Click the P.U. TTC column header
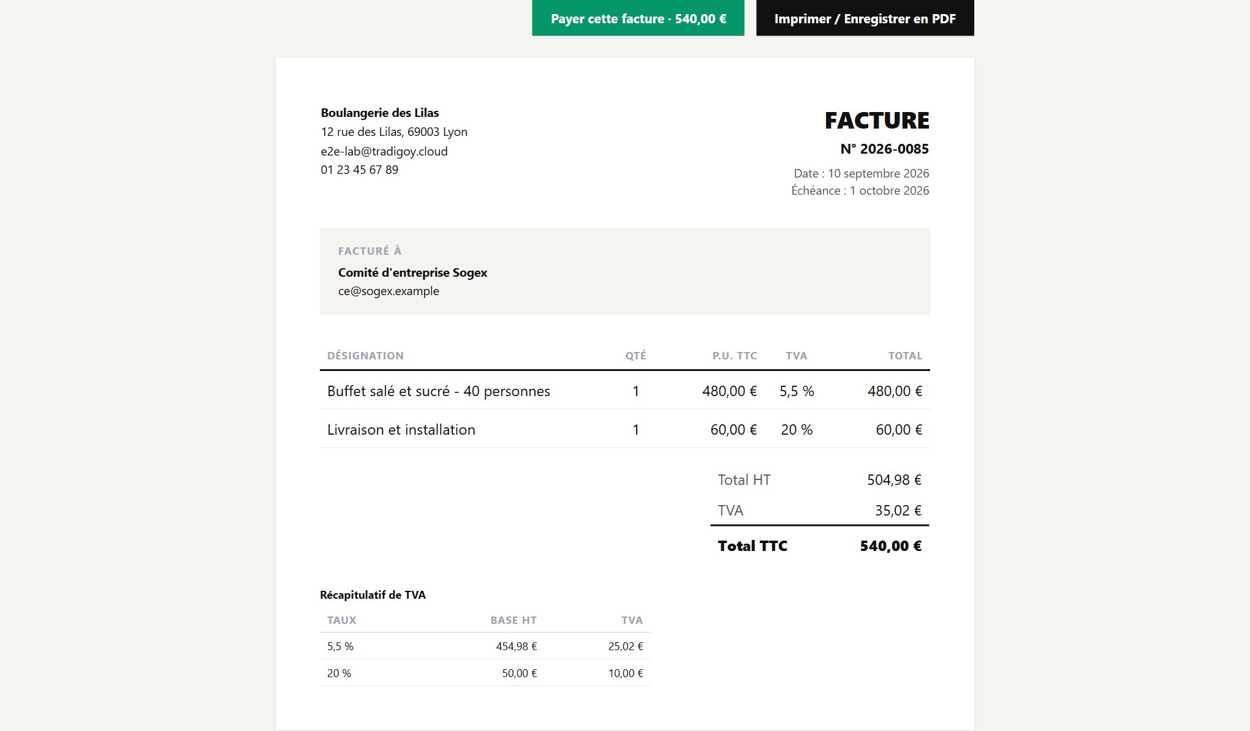The image size is (1250, 731). (x=735, y=356)
